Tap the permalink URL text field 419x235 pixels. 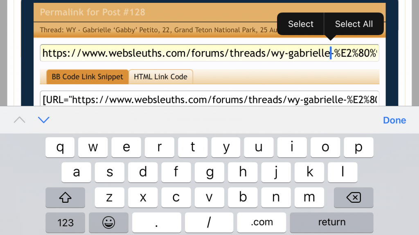[x=184, y=53]
